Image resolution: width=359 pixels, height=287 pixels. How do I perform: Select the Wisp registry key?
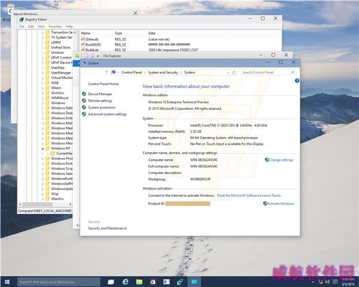coord(54,194)
